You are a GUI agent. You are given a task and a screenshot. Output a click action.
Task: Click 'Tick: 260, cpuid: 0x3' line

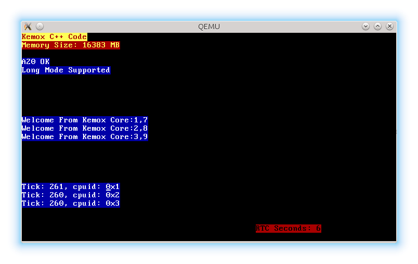coord(71,204)
